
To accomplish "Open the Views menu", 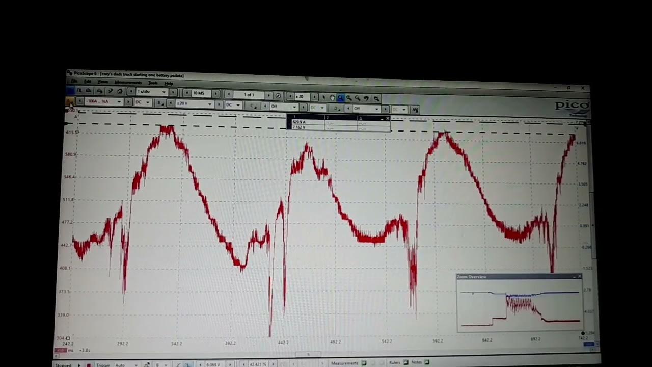I will [102, 82].
